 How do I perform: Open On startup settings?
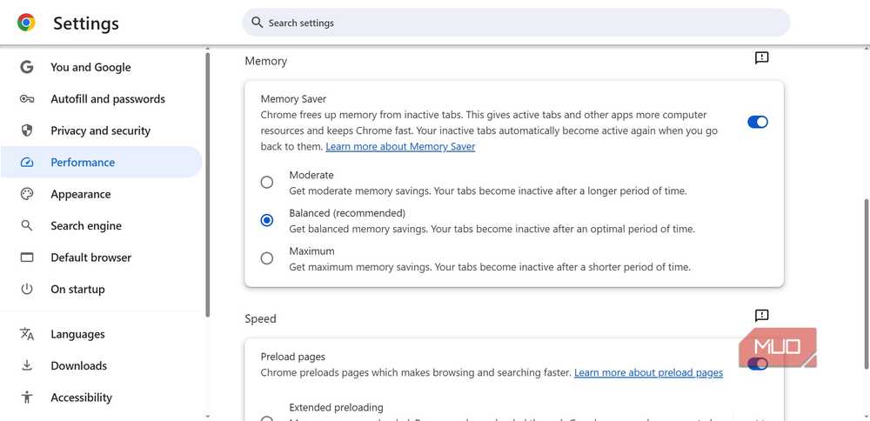click(x=102, y=289)
